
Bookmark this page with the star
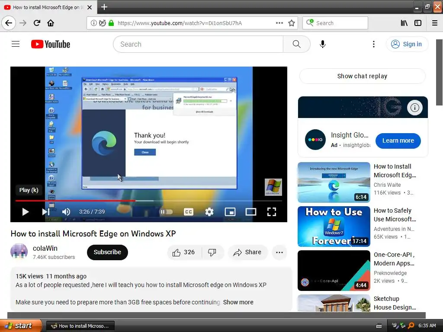[292, 23]
